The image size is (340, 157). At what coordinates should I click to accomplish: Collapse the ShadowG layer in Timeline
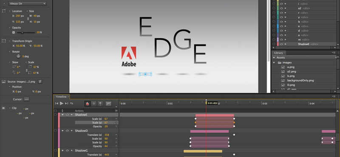[x=62, y=150]
